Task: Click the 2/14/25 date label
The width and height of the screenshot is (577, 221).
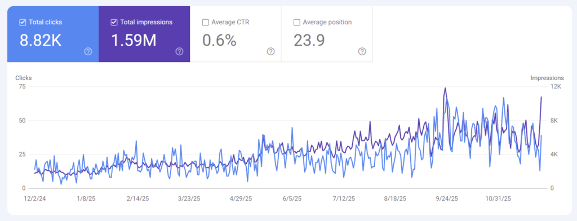Action: (x=137, y=198)
